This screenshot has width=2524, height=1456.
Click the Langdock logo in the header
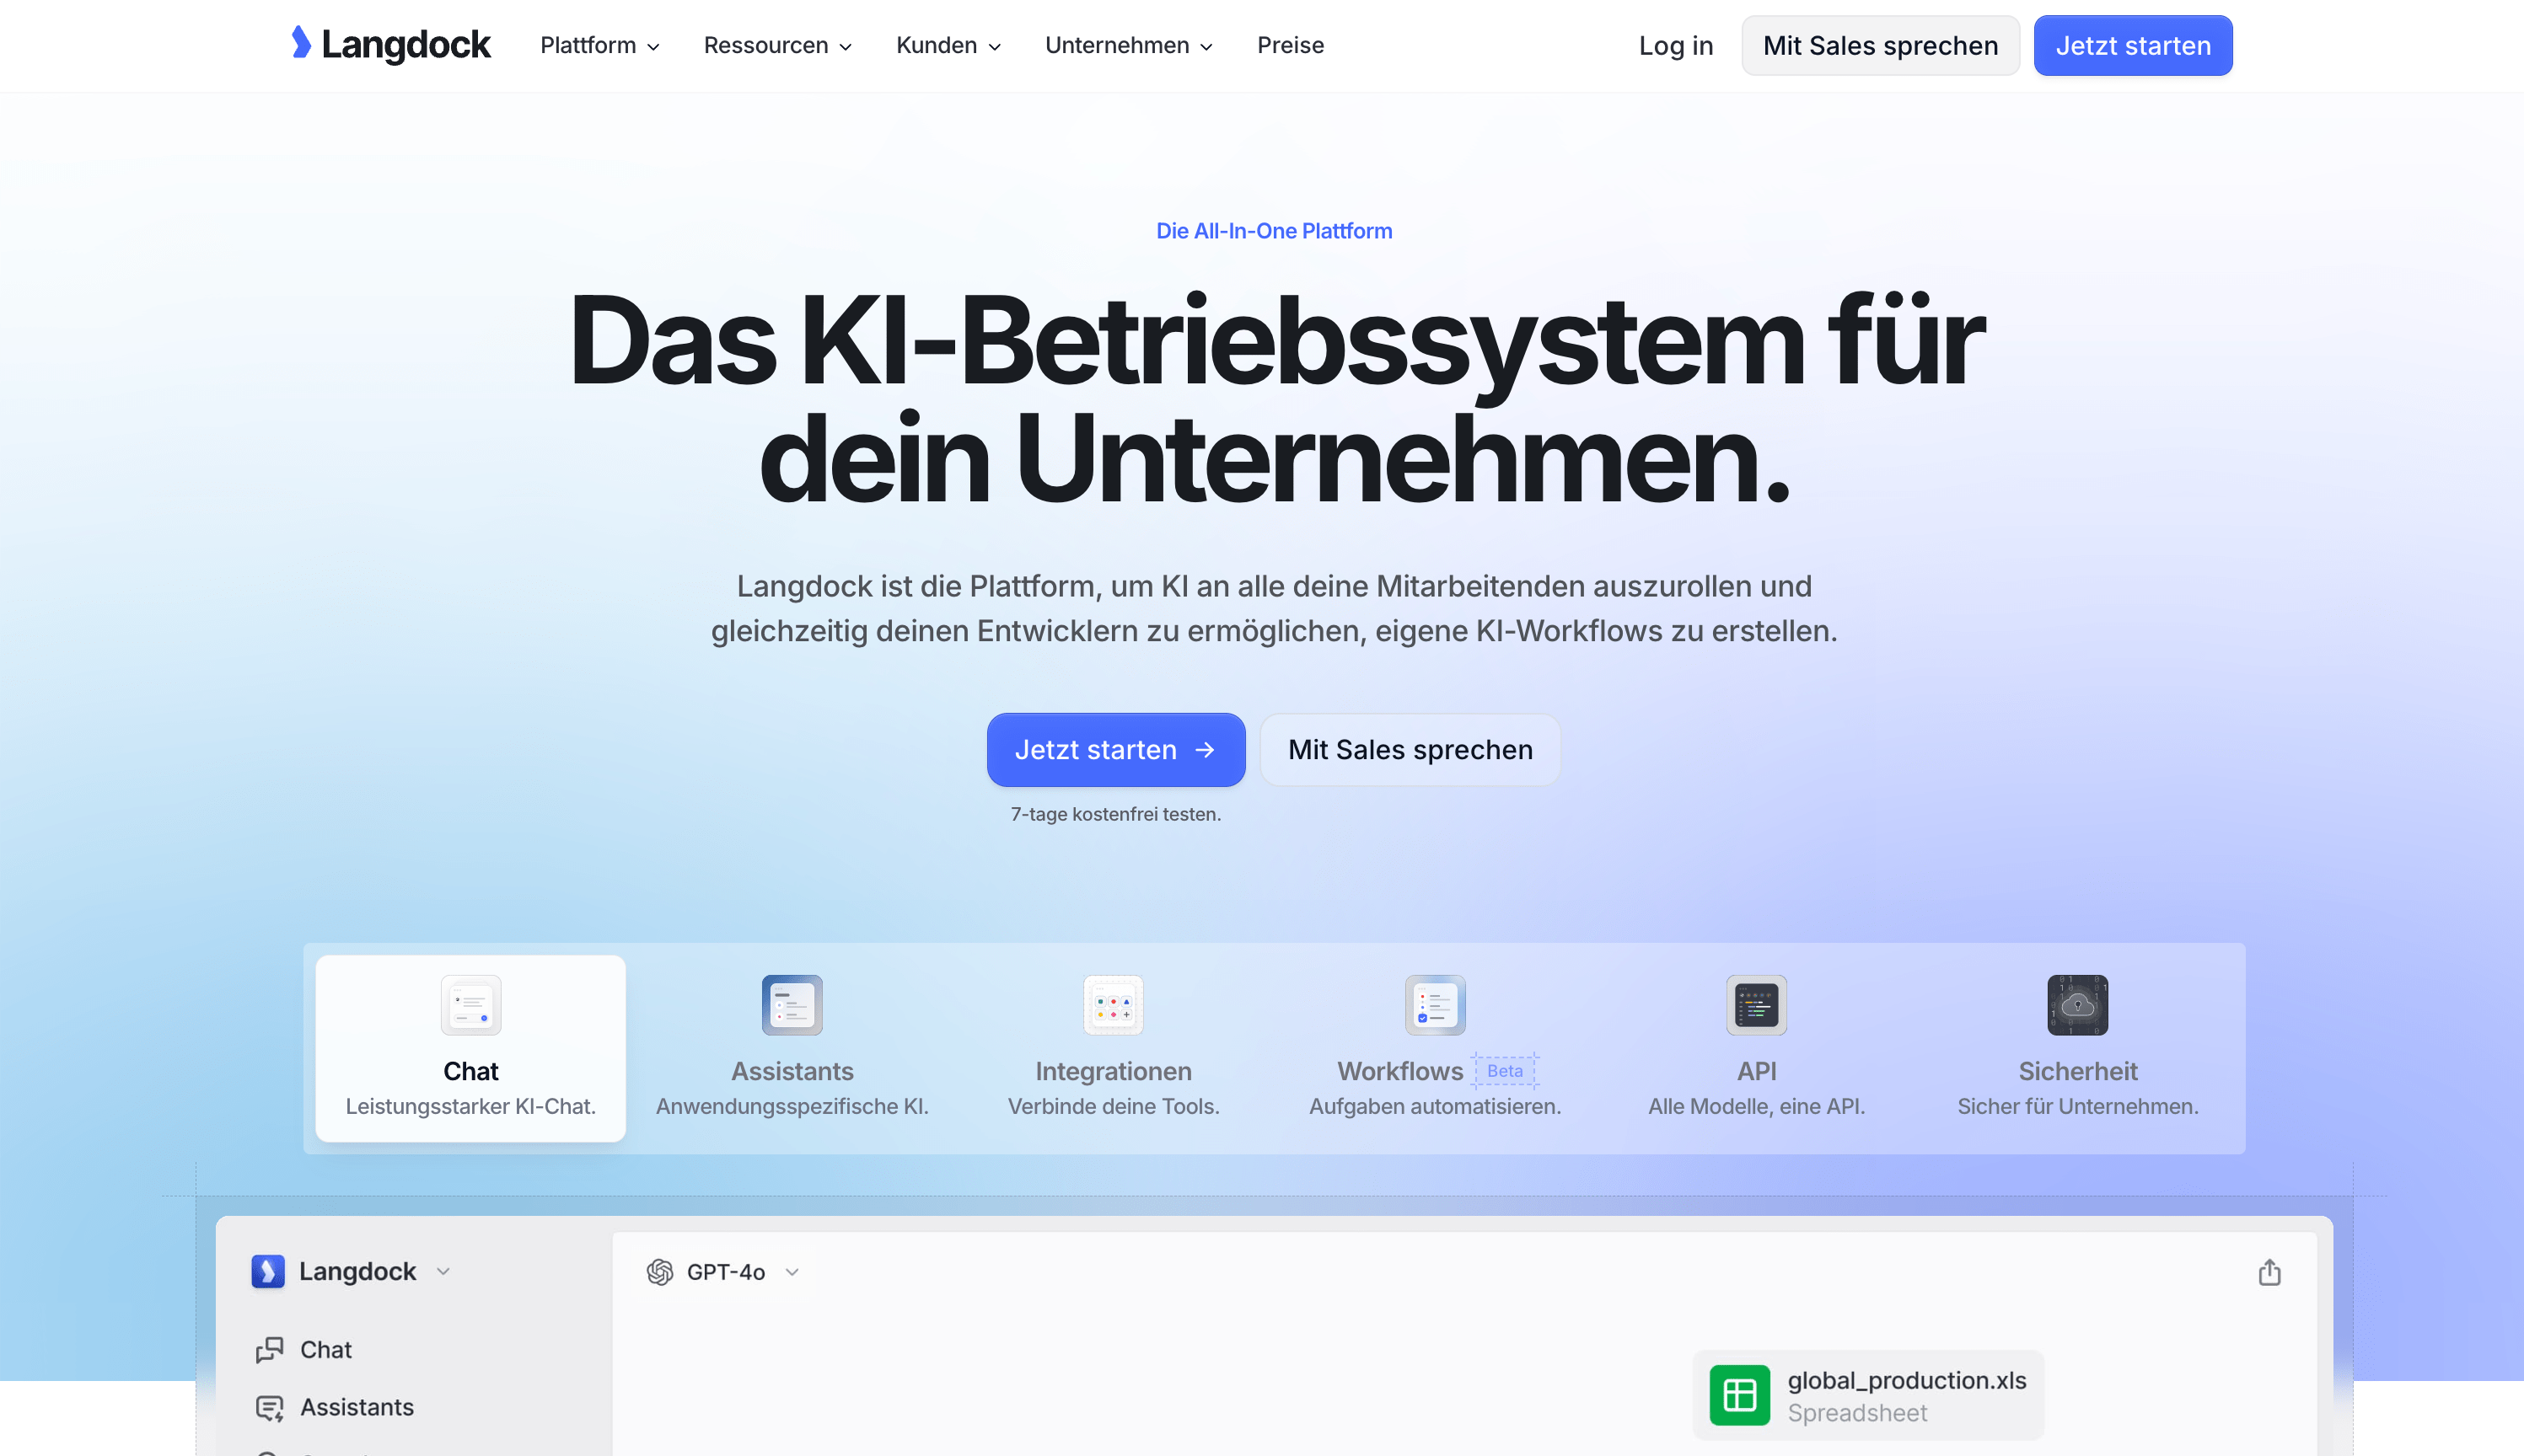tap(390, 44)
